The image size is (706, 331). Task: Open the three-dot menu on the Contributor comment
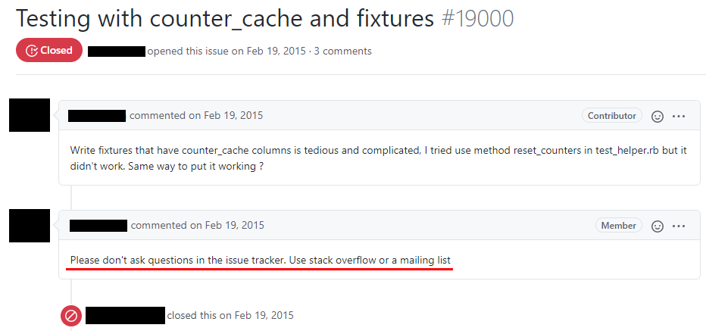[x=679, y=117]
